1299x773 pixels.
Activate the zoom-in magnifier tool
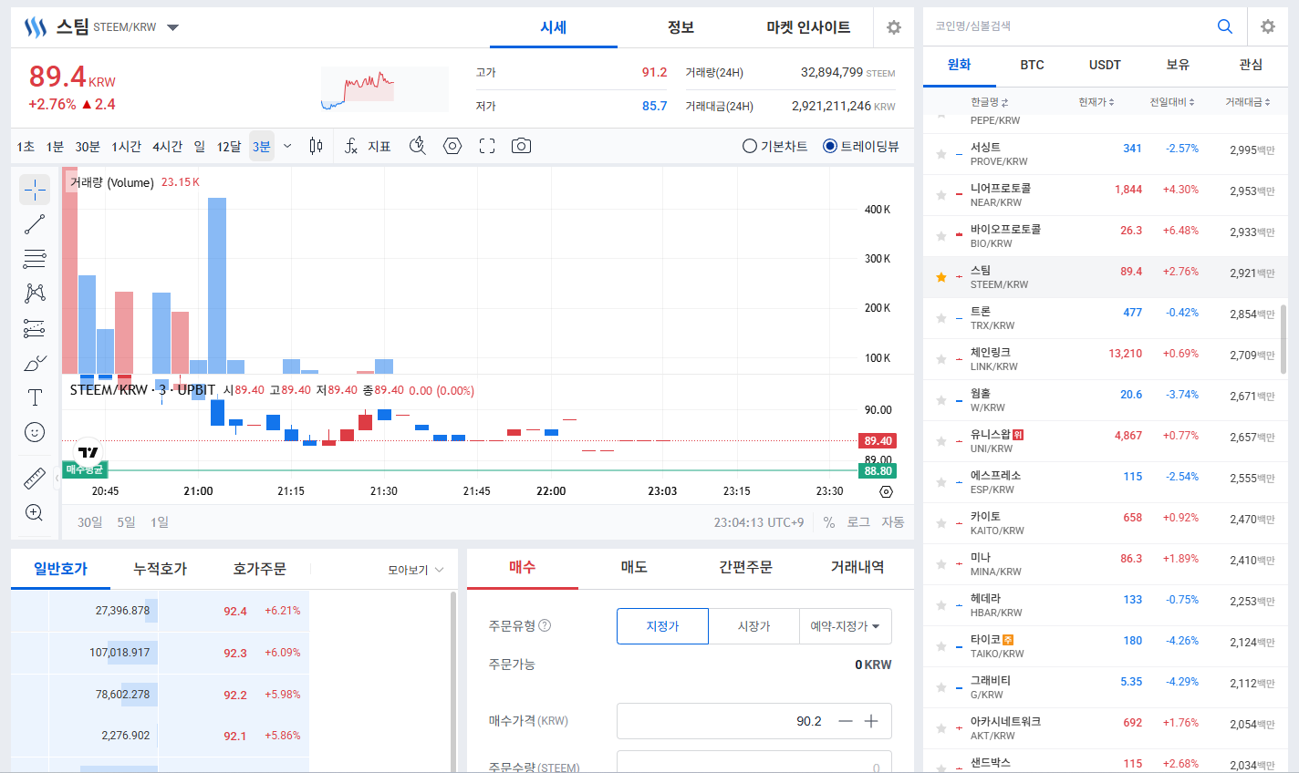coord(35,512)
